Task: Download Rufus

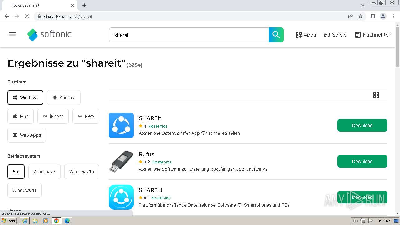Action: (362, 161)
